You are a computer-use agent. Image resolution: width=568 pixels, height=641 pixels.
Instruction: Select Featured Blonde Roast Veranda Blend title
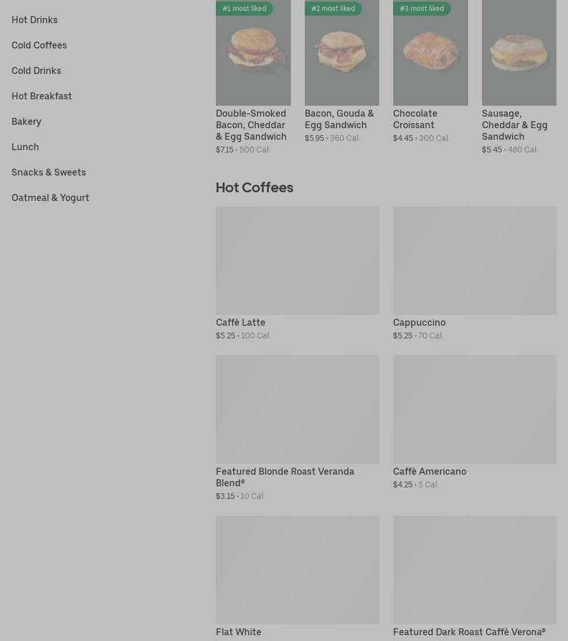click(285, 477)
